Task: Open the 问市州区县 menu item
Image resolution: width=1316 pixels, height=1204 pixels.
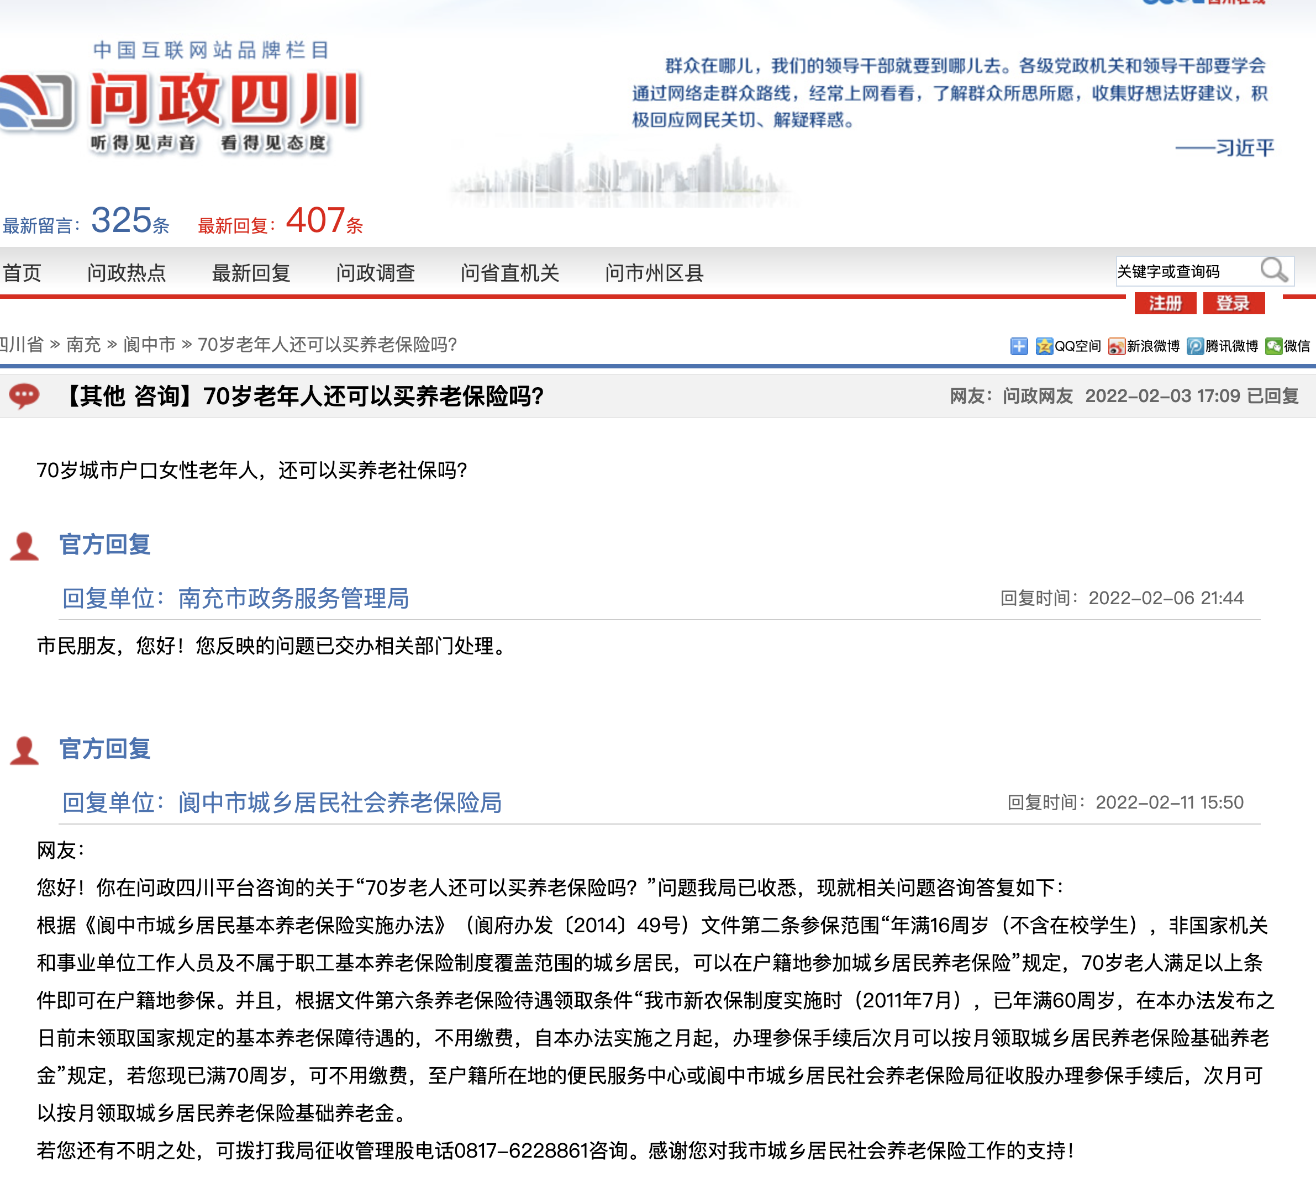Action: click(655, 273)
